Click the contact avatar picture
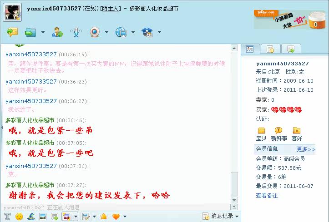 click(x=12, y=12)
